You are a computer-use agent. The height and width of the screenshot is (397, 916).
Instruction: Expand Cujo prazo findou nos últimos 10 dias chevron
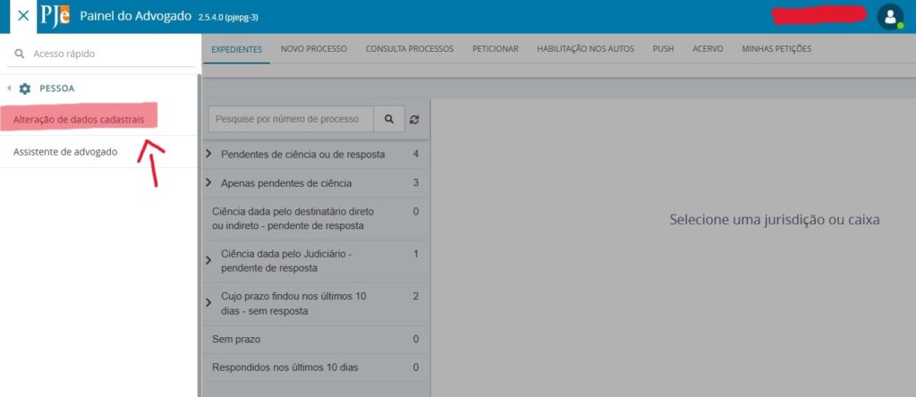[x=208, y=303]
